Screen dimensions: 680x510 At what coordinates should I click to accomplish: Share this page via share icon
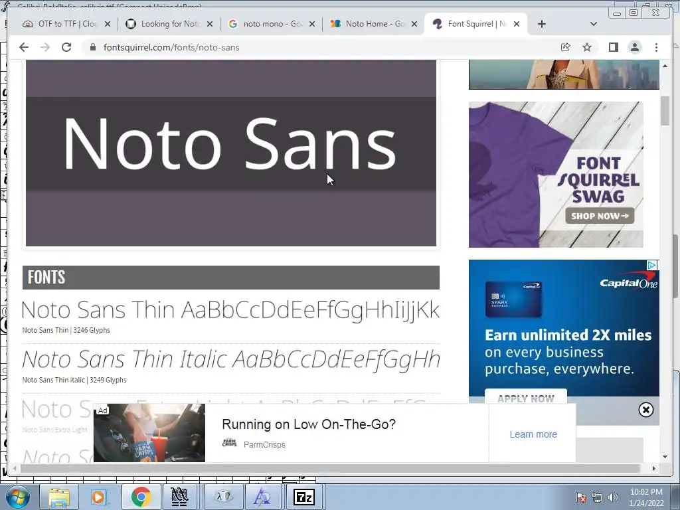pos(566,47)
